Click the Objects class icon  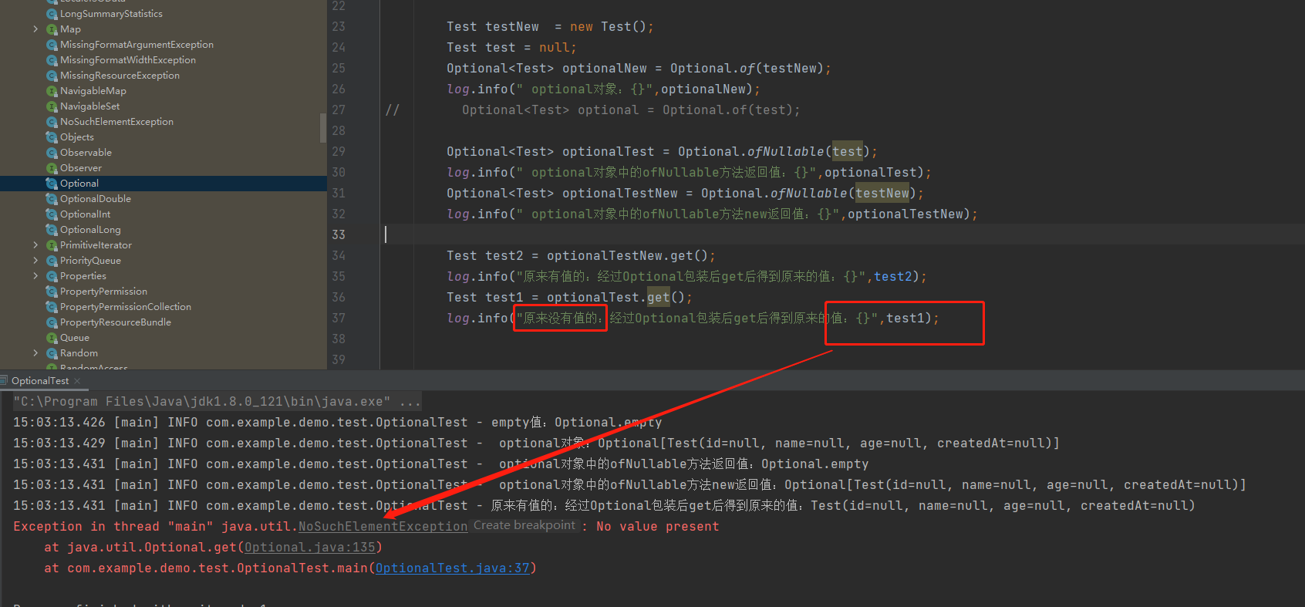[x=52, y=137]
